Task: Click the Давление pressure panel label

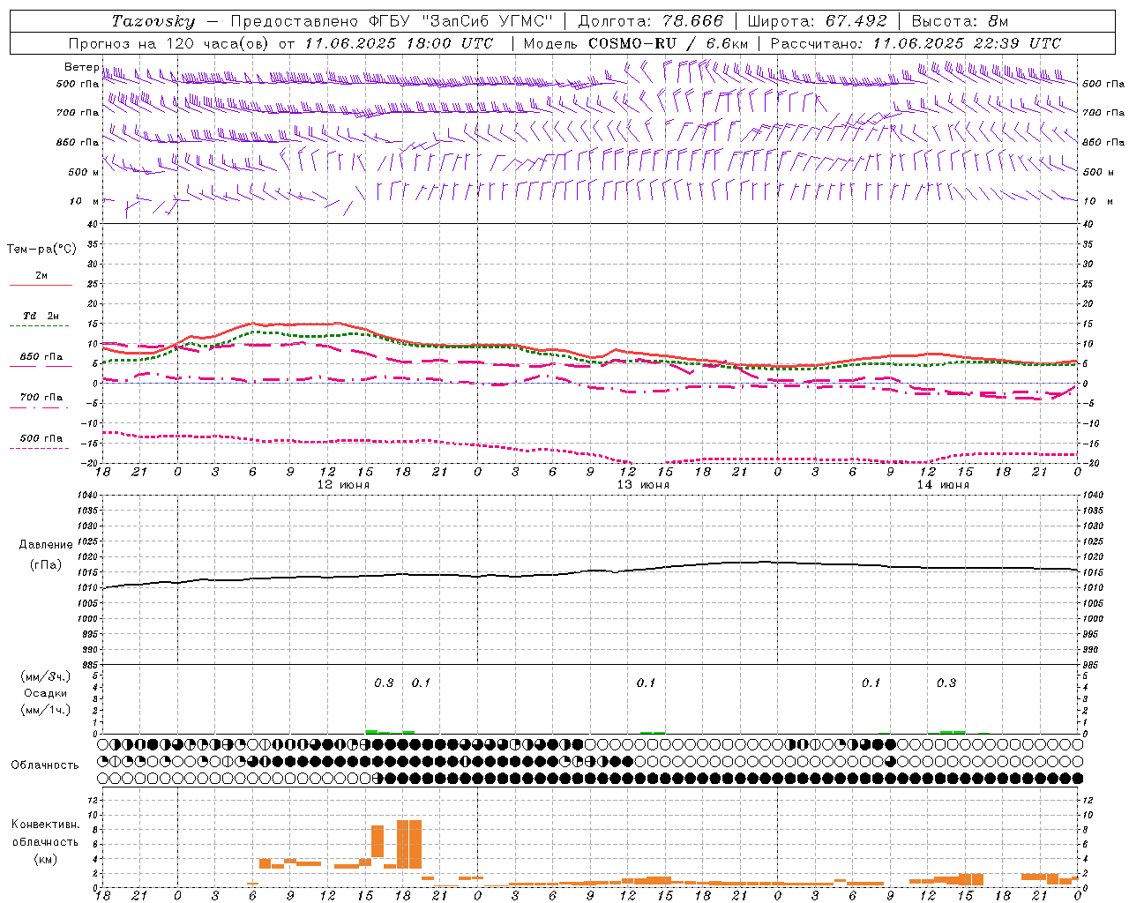Action: (x=46, y=545)
